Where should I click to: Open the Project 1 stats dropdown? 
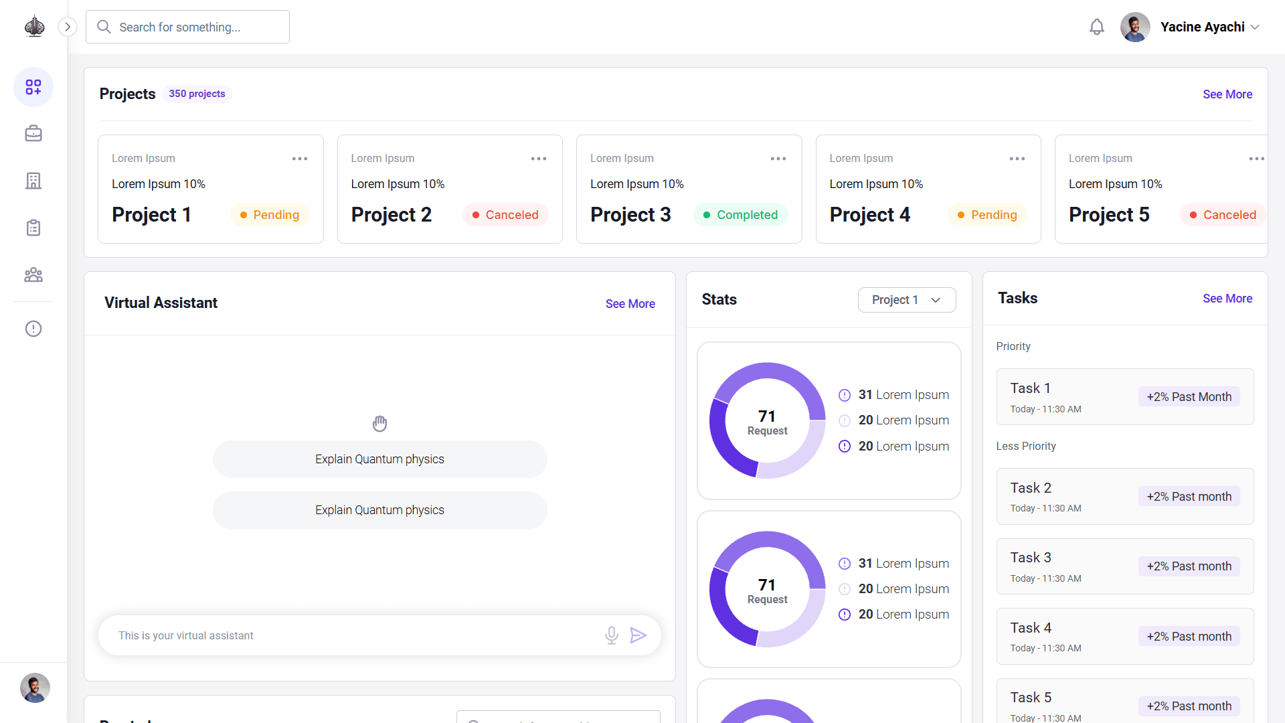point(907,300)
